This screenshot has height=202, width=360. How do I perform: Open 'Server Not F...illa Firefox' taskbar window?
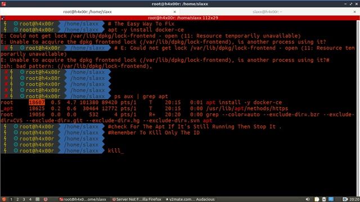pos(137,199)
